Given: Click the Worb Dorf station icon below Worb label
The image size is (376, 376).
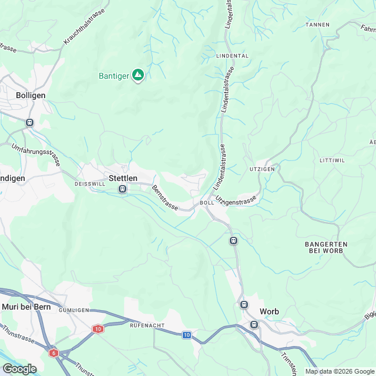Looking at the screenshot, I should tap(254, 325).
